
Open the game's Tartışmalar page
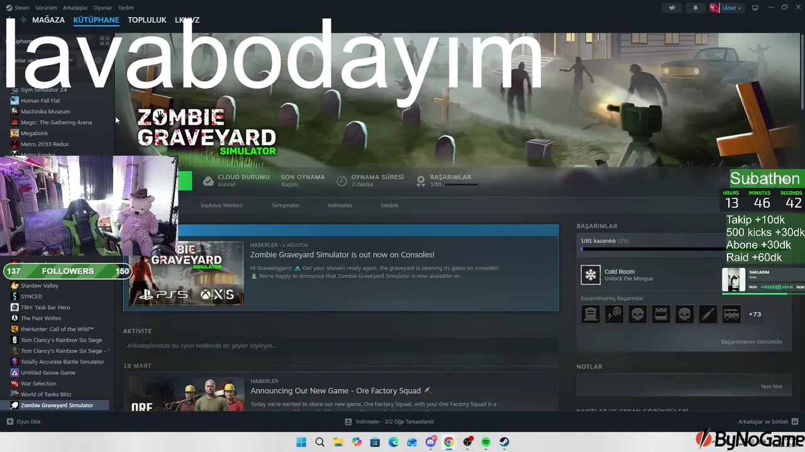point(285,205)
